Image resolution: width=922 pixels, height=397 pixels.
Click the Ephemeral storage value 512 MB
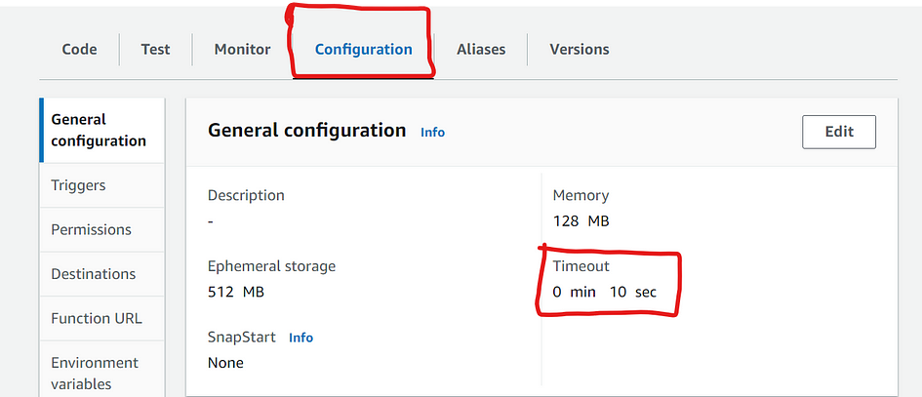tap(236, 292)
